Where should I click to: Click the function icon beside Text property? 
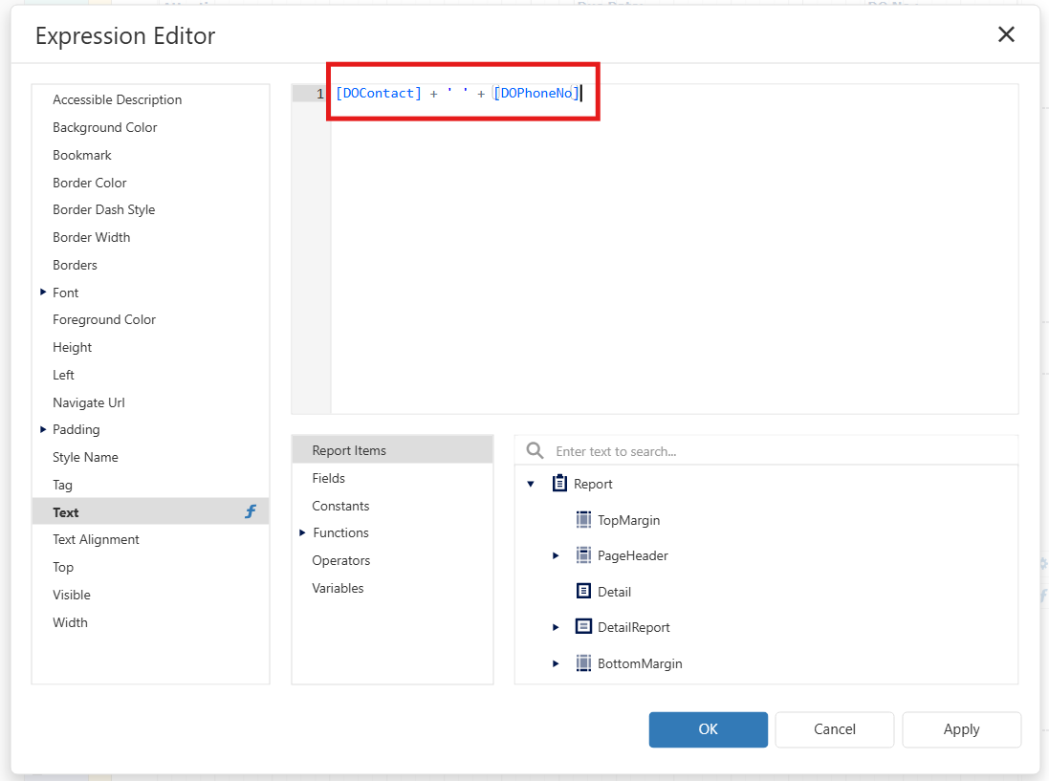(251, 512)
